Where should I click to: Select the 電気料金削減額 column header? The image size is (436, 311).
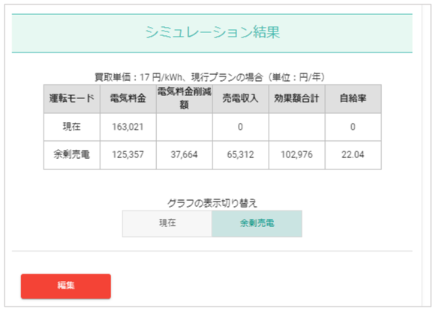(185, 99)
